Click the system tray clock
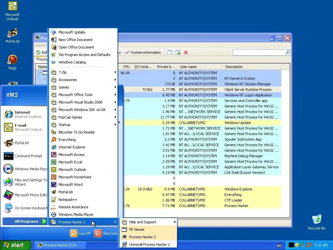333x250 pixels. click(x=321, y=245)
